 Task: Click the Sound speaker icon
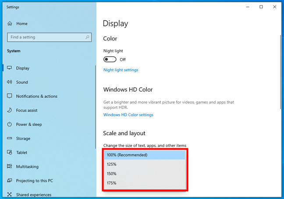coord(10,82)
